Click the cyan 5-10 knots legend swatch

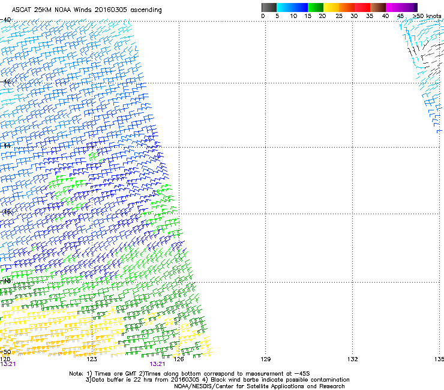pos(284,7)
